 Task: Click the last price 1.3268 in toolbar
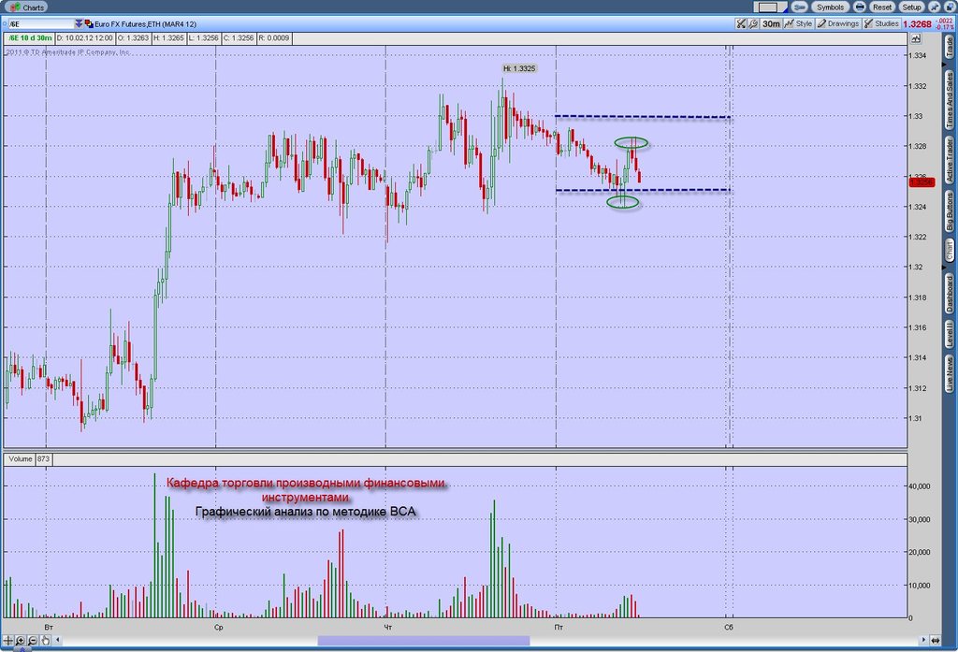[917, 24]
